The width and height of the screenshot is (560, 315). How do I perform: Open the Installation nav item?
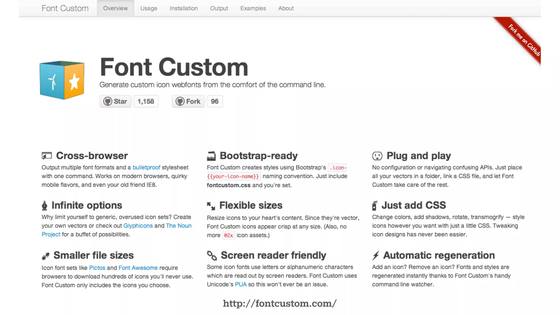(183, 8)
